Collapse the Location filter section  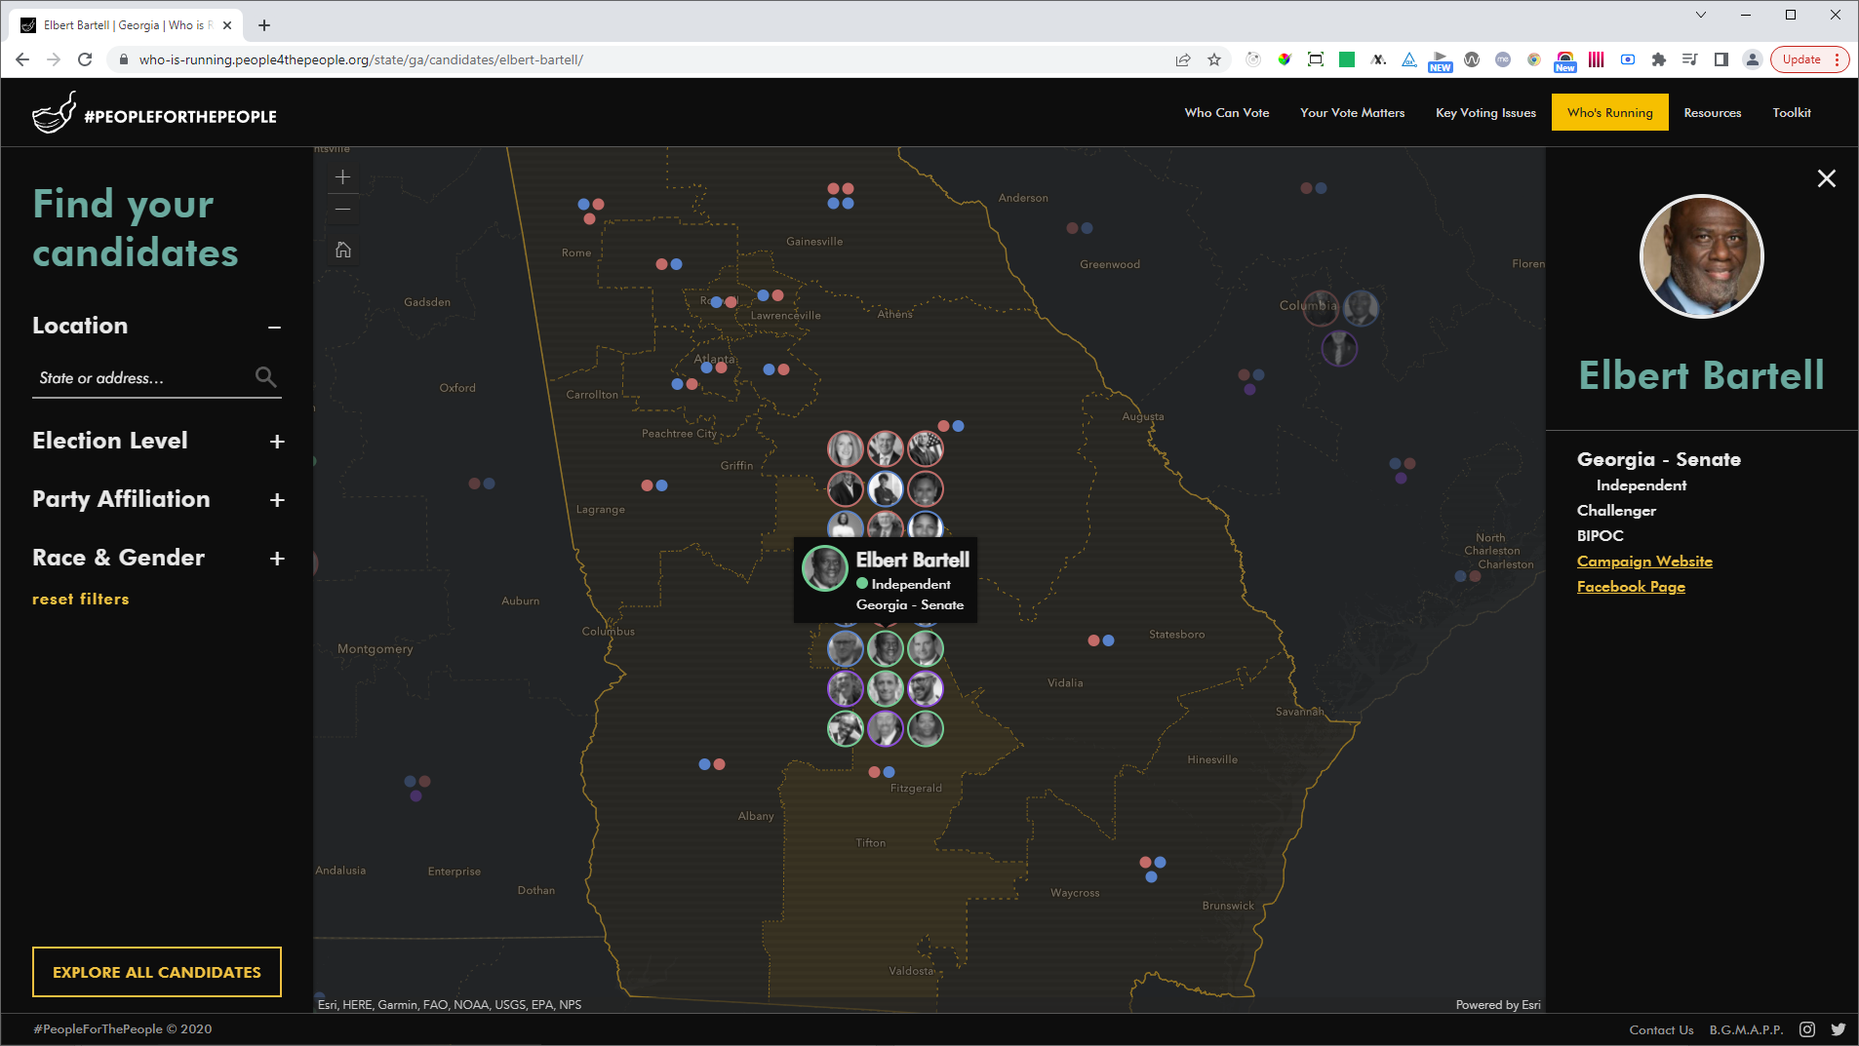pos(275,328)
